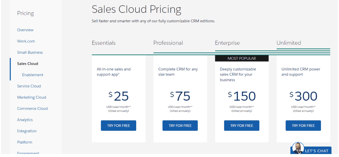Open the Enablement sub-item
Screen dimensions: 339x157
(x=33, y=75)
